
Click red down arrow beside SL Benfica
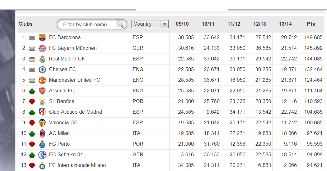click(32, 102)
